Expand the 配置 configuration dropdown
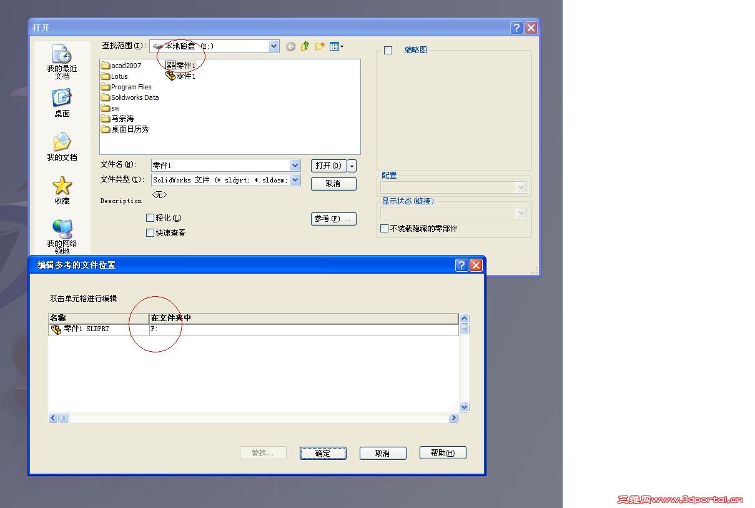Viewport: 755px width, 508px height. (521, 187)
